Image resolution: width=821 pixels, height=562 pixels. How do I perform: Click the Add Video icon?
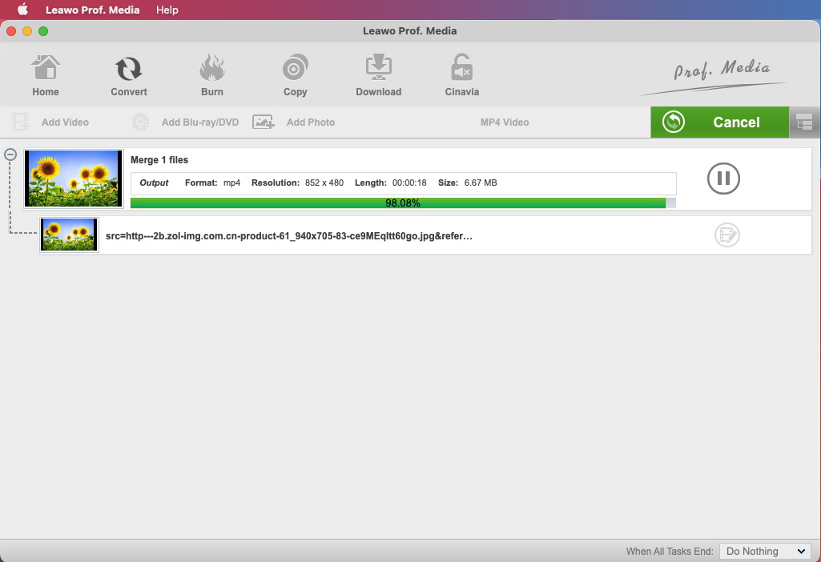click(x=20, y=122)
